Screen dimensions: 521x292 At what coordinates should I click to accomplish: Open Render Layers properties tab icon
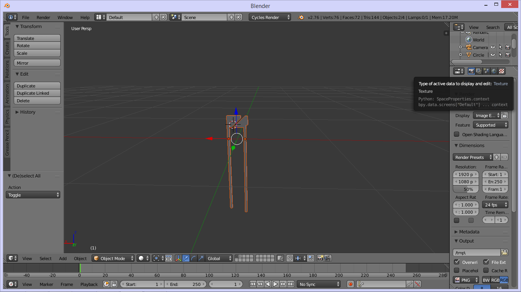point(479,71)
